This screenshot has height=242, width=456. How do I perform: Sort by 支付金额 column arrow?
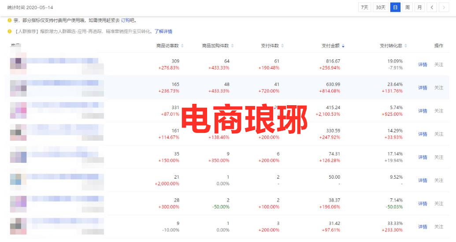[343, 46]
